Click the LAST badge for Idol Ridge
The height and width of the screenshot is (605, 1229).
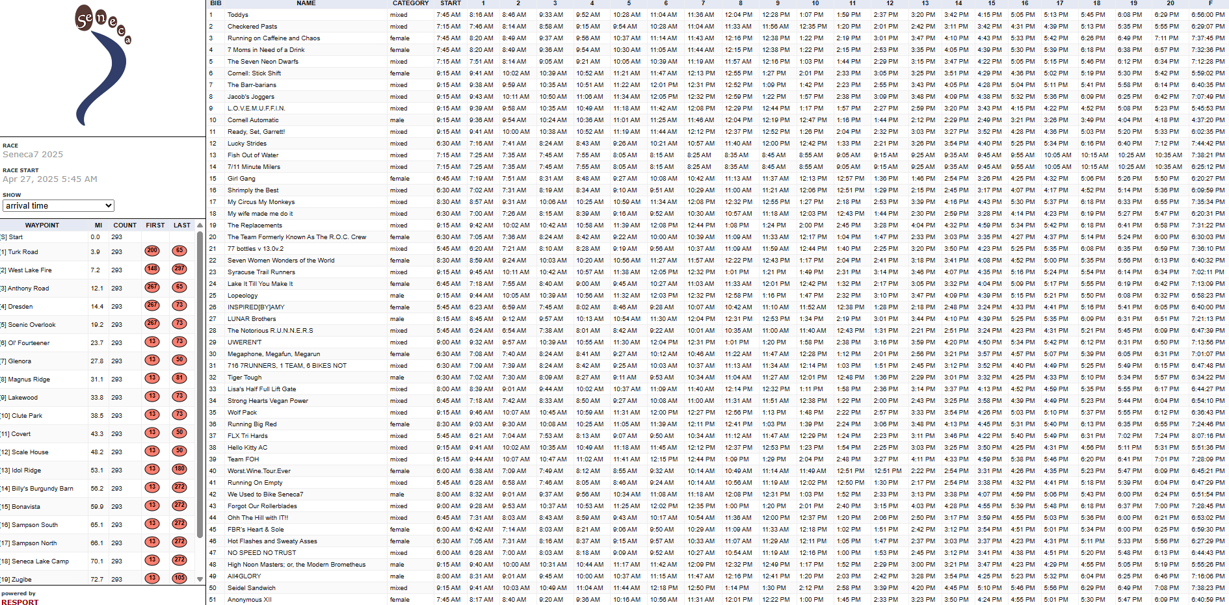pyautogui.click(x=179, y=469)
